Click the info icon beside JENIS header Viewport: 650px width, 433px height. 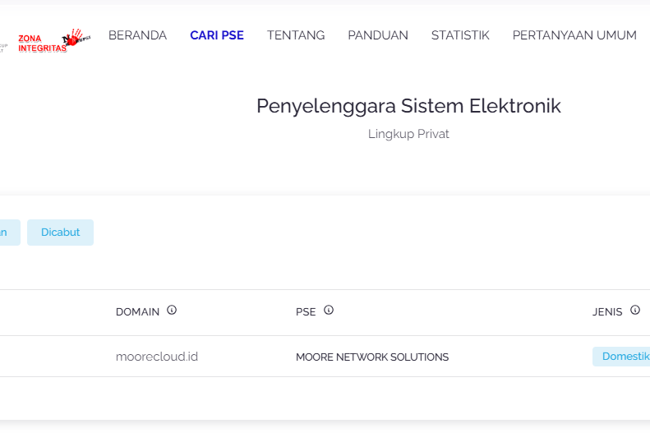635,311
